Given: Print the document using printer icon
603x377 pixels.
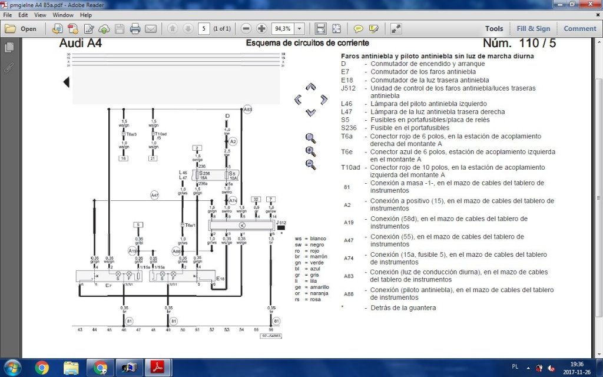Looking at the screenshot, I should pos(135,29).
